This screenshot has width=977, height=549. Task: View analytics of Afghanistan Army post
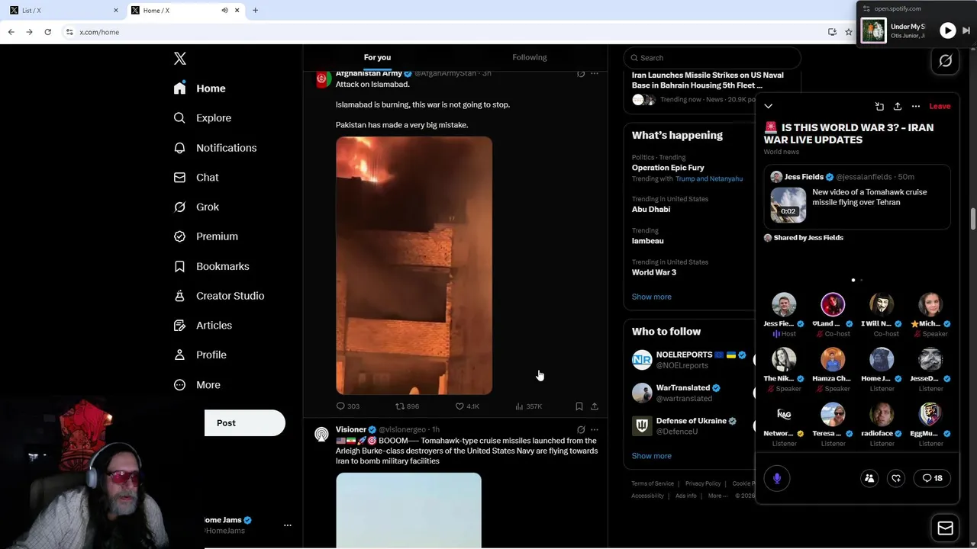tap(528, 406)
